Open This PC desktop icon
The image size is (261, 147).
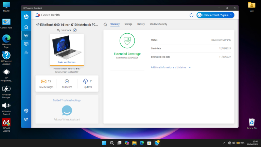6,7
